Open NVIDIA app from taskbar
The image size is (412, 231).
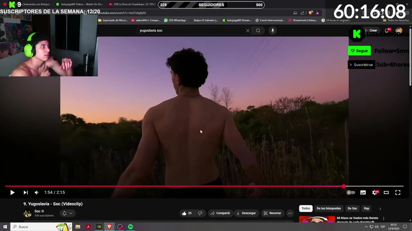pyautogui.click(x=99, y=227)
